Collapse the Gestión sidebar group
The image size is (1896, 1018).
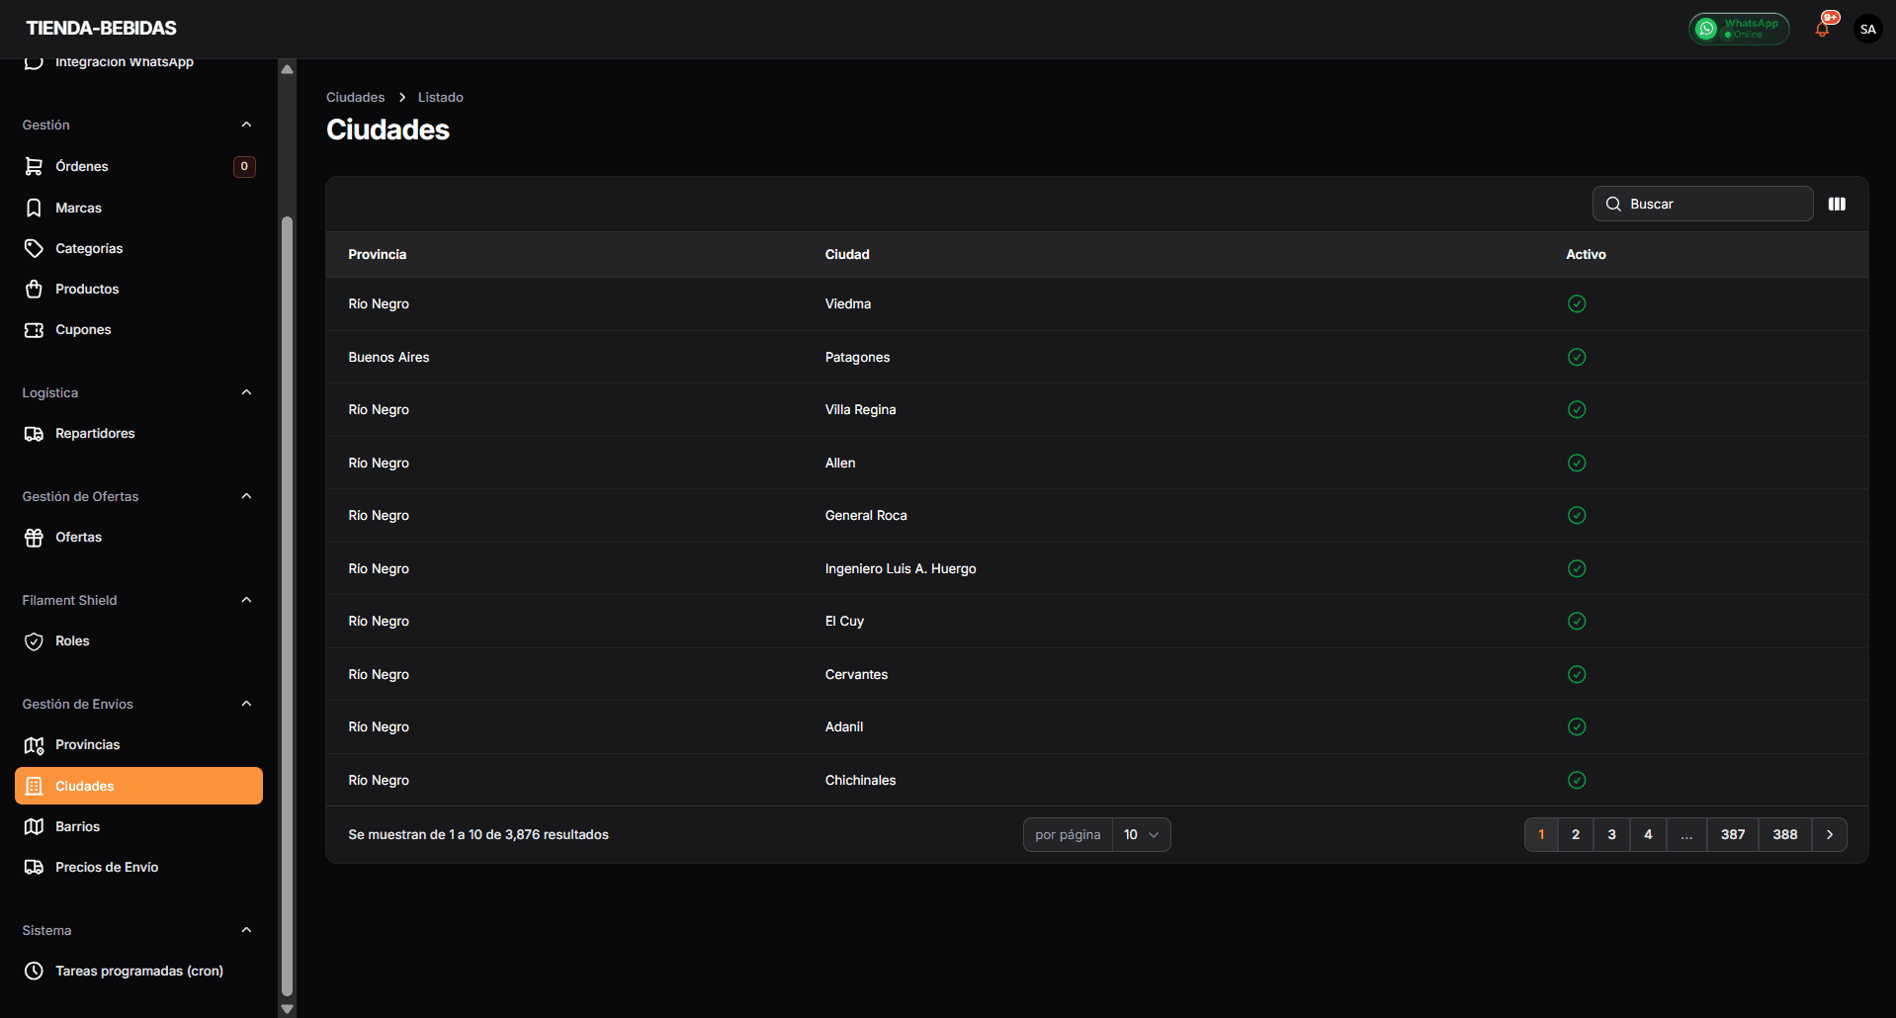tap(246, 125)
